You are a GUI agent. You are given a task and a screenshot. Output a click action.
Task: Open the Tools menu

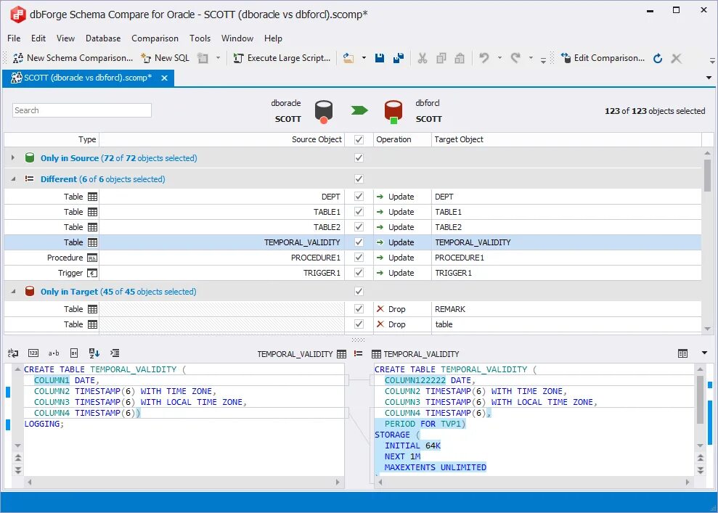(x=200, y=38)
